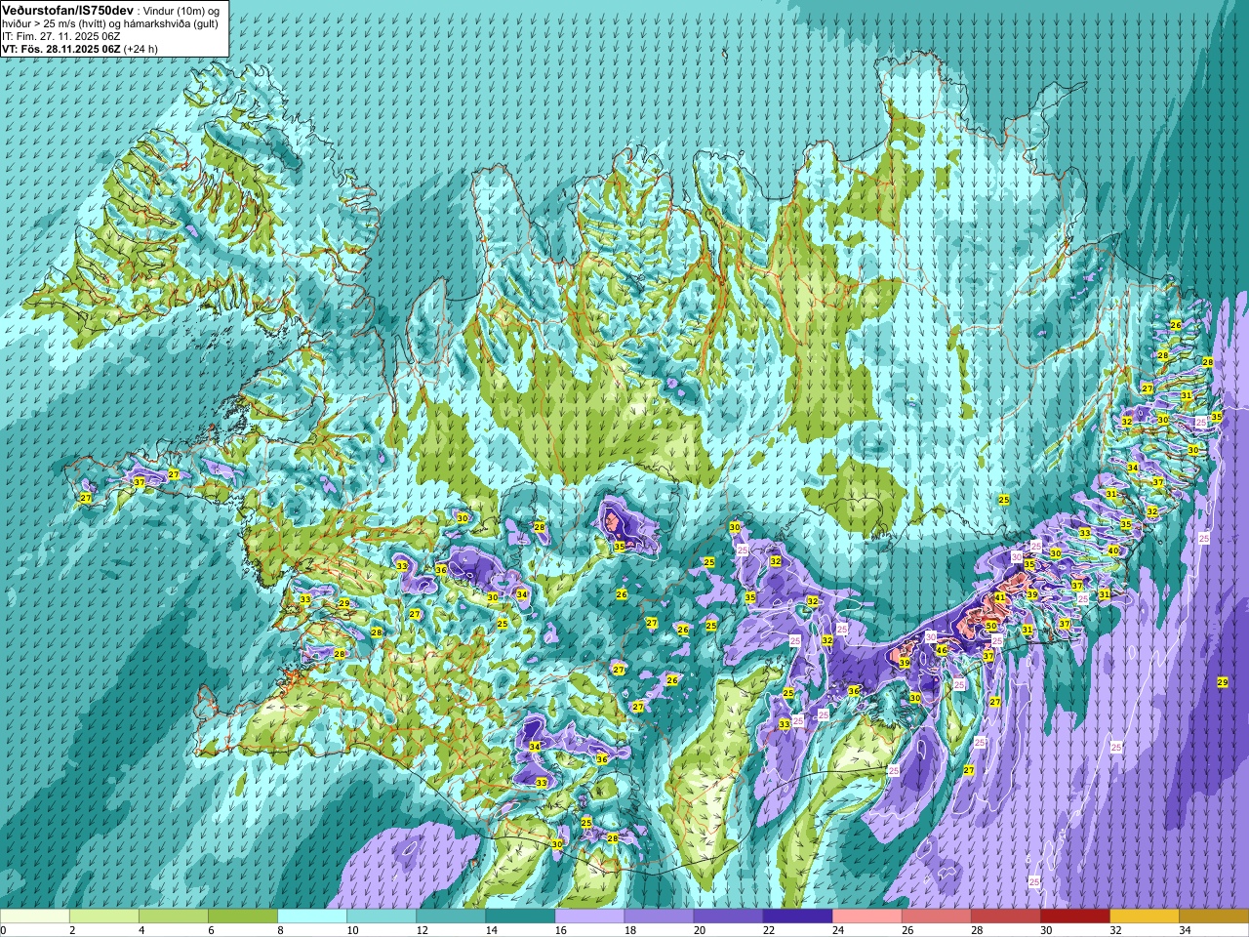This screenshot has width=1249, height=937.
Task: Click the "IT: Fim. 27. 11. 2025 06Z" line
Action: point(60,36)
